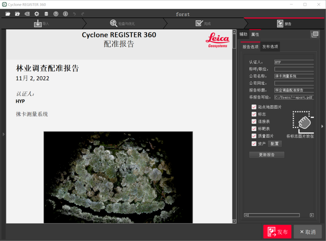Open the settings gear icon
Screen dimensions: 326x241
click(37, 14)
